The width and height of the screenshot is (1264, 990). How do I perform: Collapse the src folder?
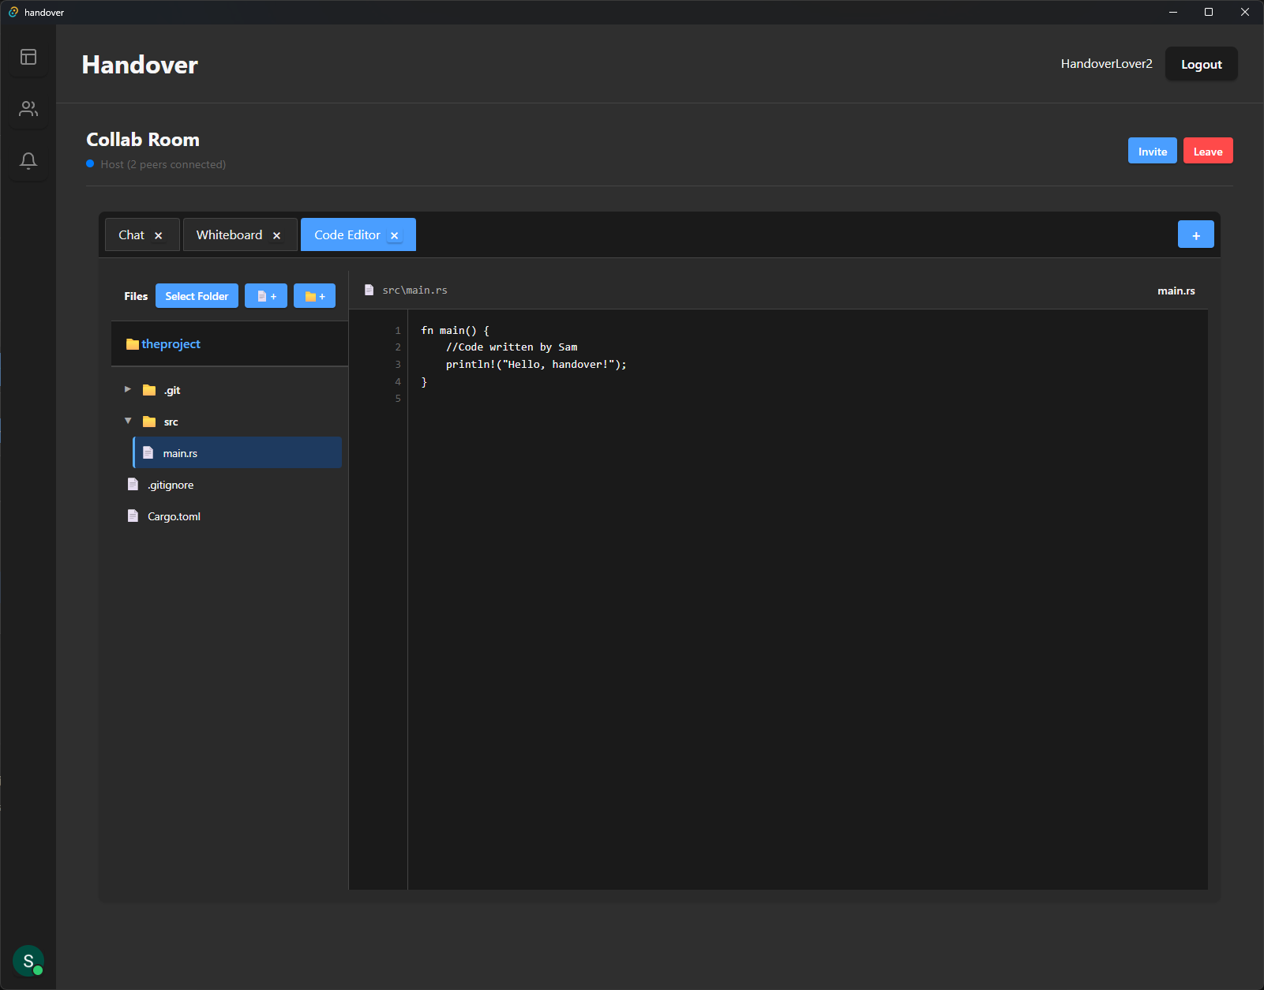pyautogui.click(x=128, y=421)
